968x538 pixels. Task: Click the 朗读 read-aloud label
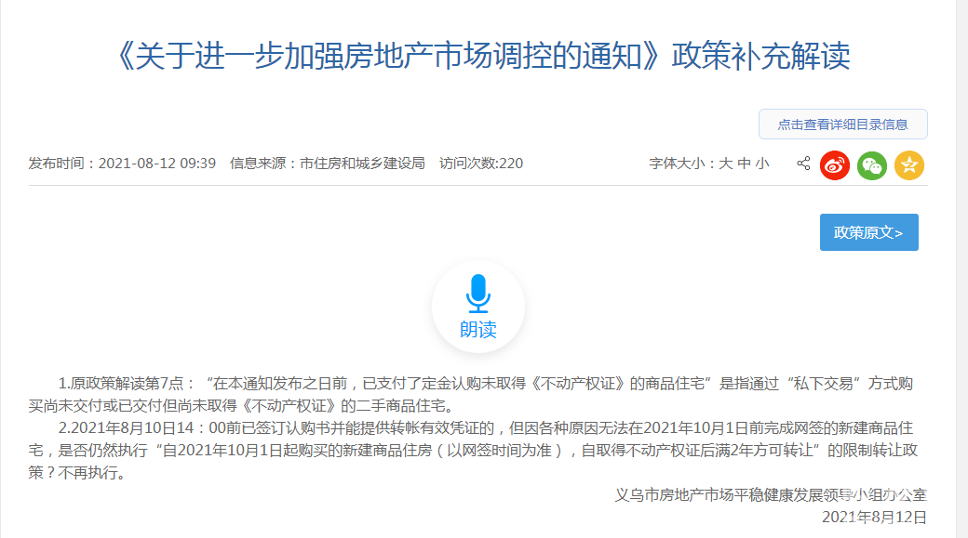click(x=478, y=330)
